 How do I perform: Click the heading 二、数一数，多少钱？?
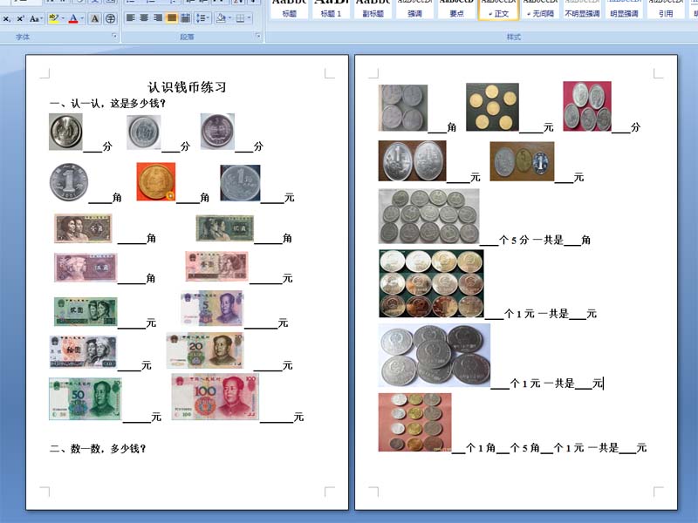click(x=98, y=449)
